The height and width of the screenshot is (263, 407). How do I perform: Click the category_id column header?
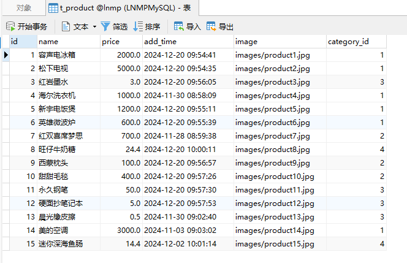click(356, 42)
